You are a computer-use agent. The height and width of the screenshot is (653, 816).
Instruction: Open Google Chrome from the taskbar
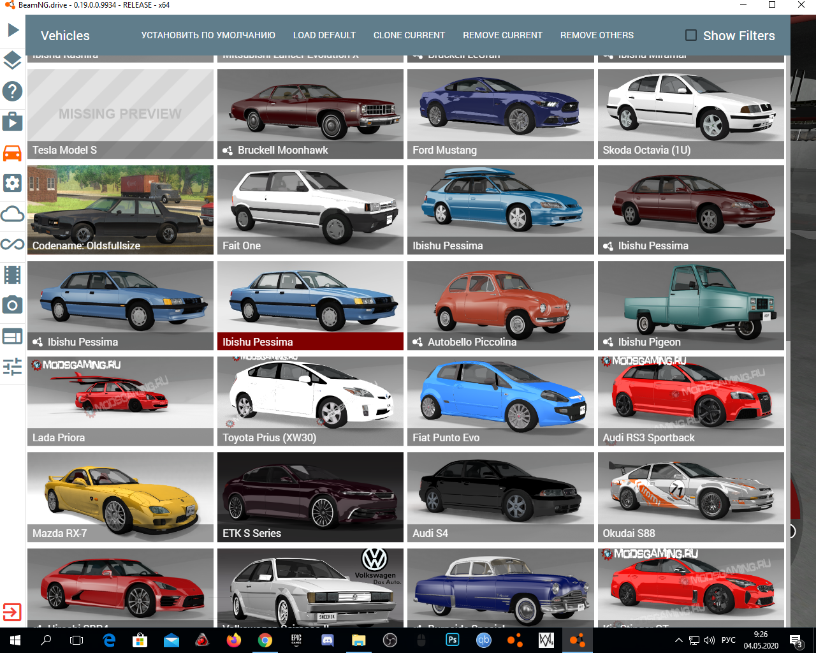pos(265,640)
